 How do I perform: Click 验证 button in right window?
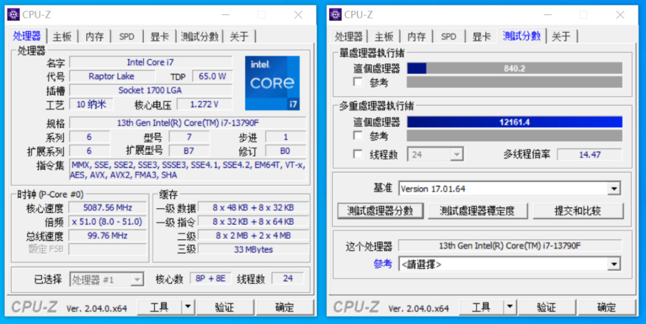[547, 307]
